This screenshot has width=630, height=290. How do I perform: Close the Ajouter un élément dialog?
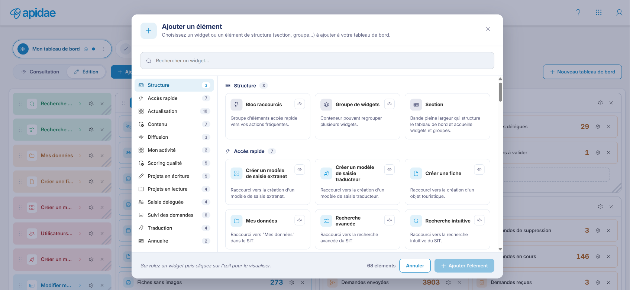(x=488, y=29)
